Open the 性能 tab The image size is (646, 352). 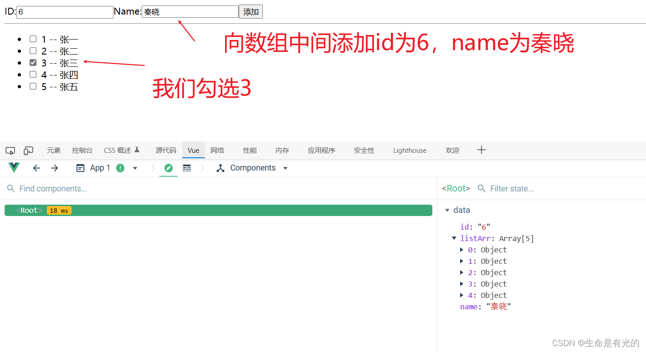click(250, 151)
